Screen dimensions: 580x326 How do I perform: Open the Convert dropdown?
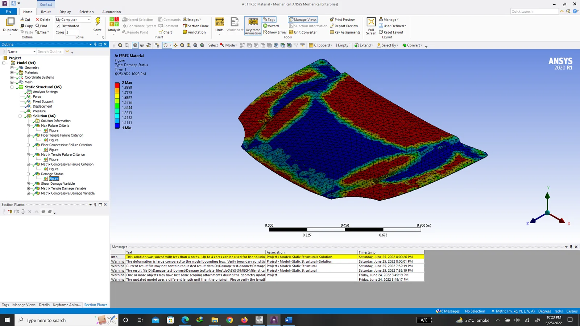click(x=413, y=45)
